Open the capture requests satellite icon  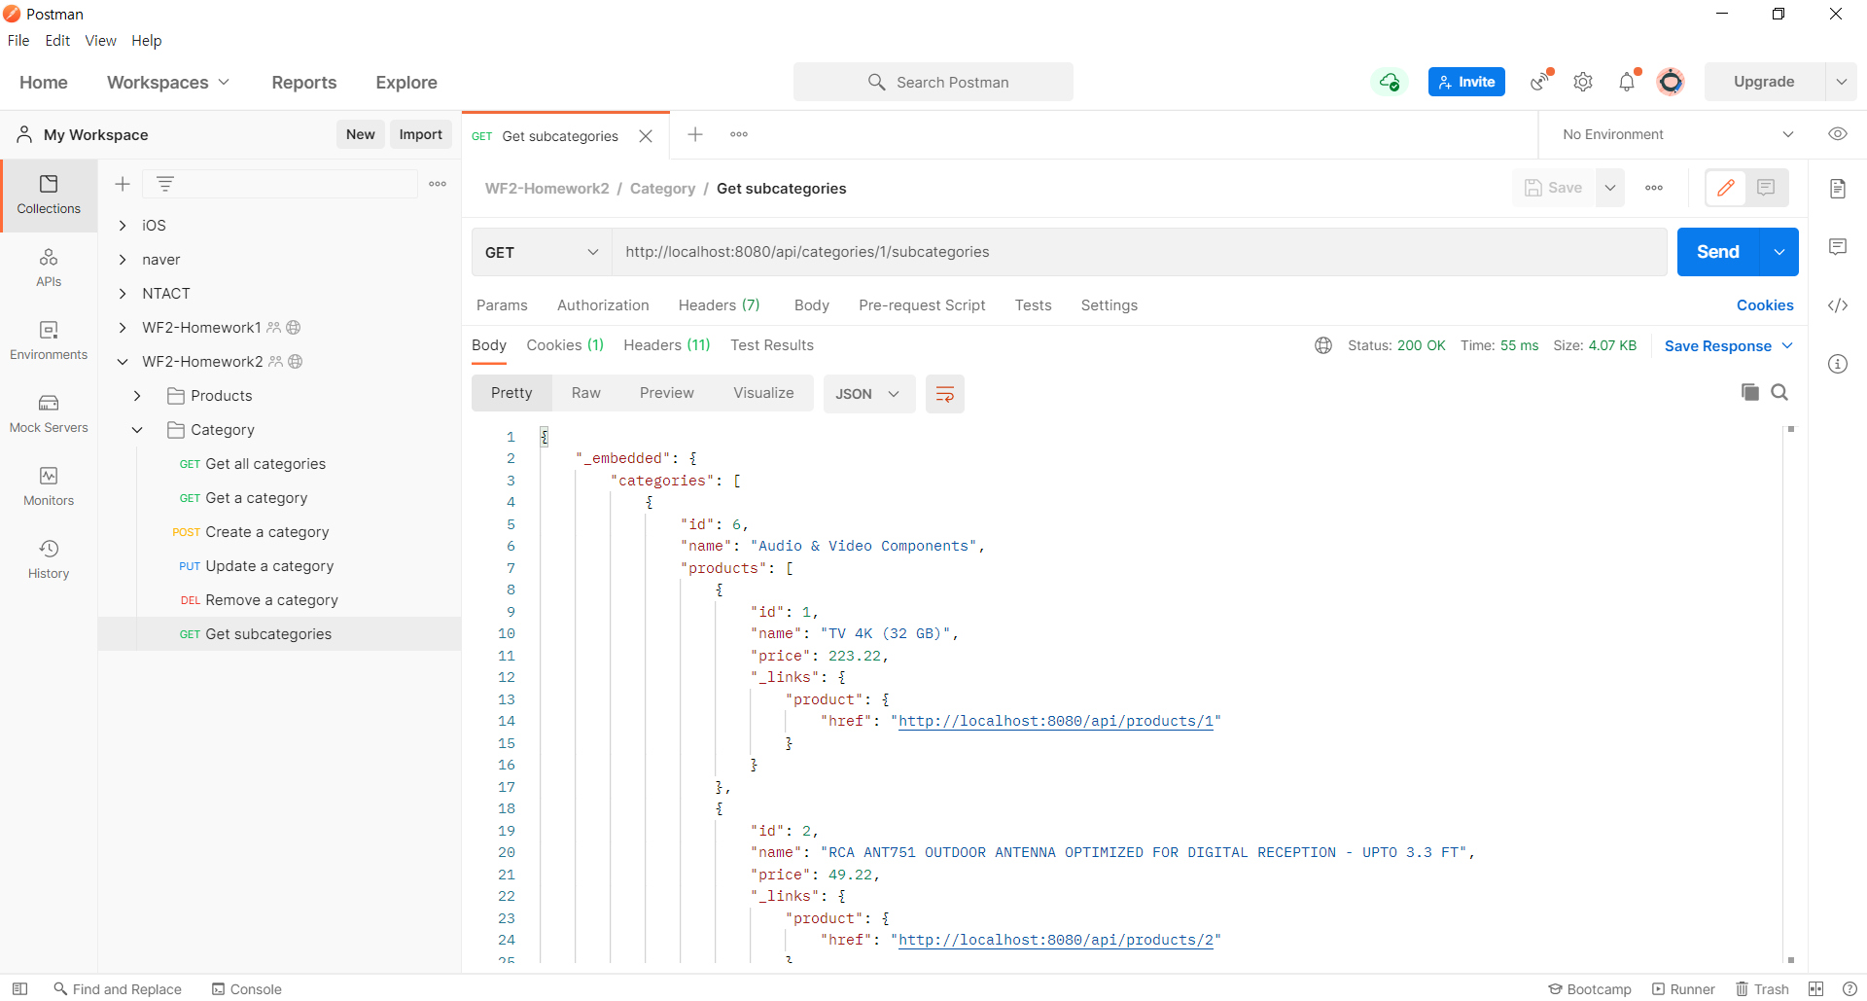click(1540, 82)
